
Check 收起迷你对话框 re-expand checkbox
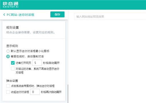pyautogui.click(x=8, y=92)
